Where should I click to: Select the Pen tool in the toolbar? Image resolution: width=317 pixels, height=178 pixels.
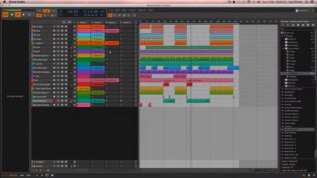[119, 15]
